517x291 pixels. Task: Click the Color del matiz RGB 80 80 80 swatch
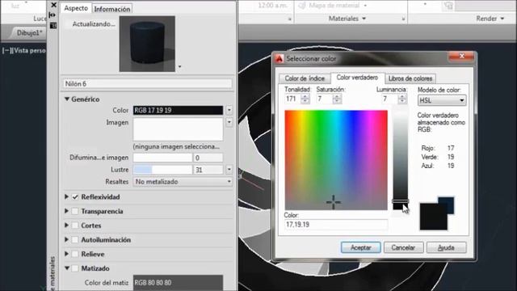178,283
